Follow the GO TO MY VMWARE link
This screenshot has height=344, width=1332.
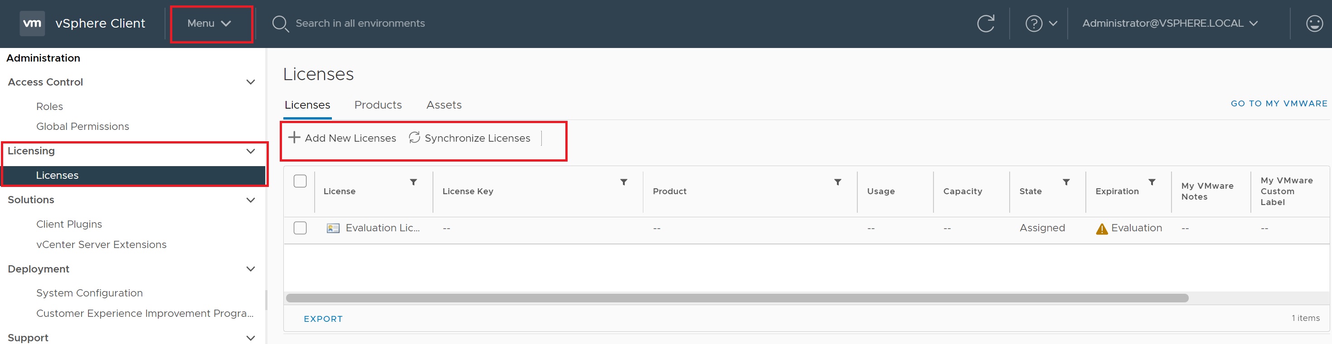pos(1279,103)
